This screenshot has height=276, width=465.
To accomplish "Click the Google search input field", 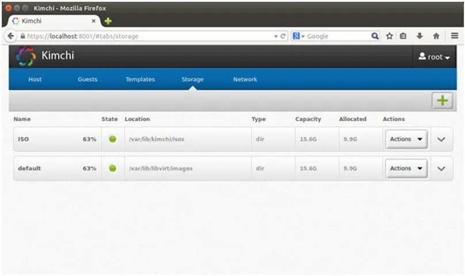I will (337, 36).
